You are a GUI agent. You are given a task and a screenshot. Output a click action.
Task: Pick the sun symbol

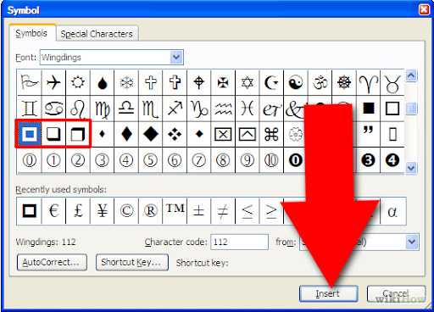point(78,83)
